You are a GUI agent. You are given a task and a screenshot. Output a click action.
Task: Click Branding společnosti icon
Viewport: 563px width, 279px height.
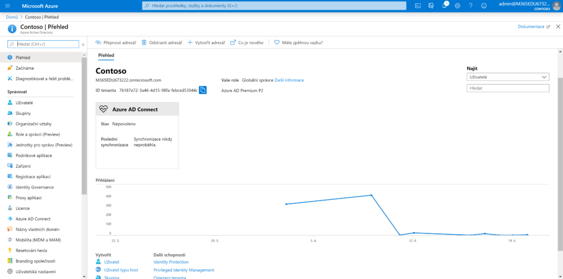(10, 261)
